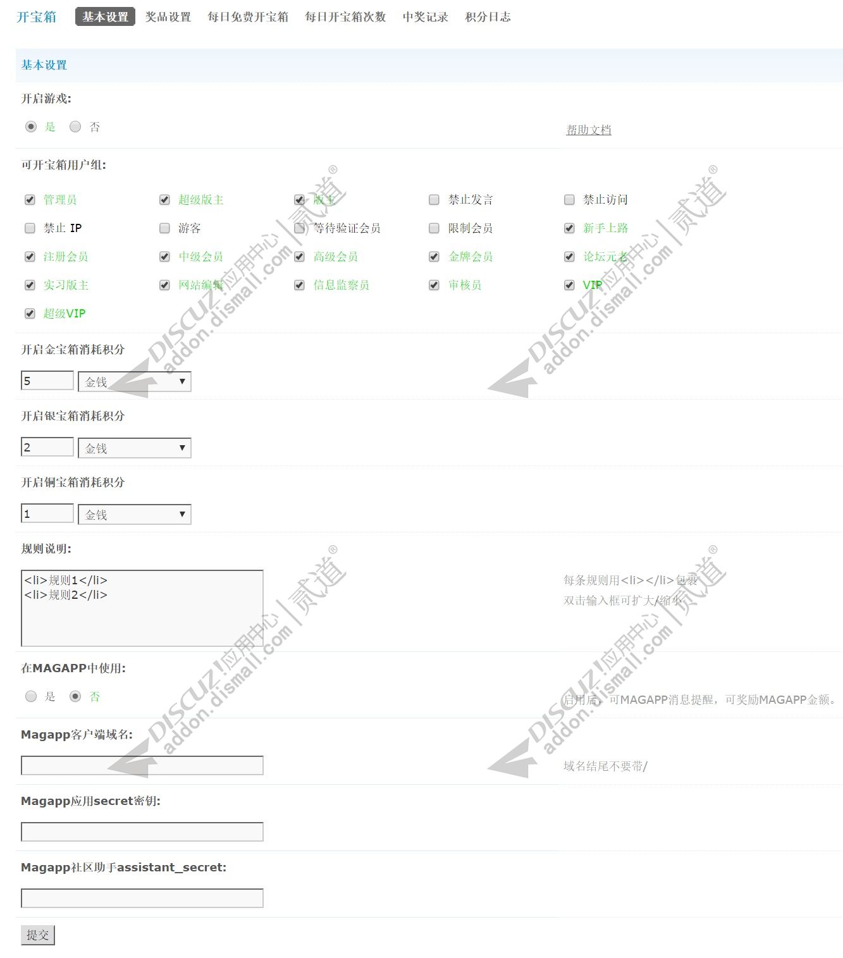
Task: View the 积分日志 tab
Action: coord(488,17)
